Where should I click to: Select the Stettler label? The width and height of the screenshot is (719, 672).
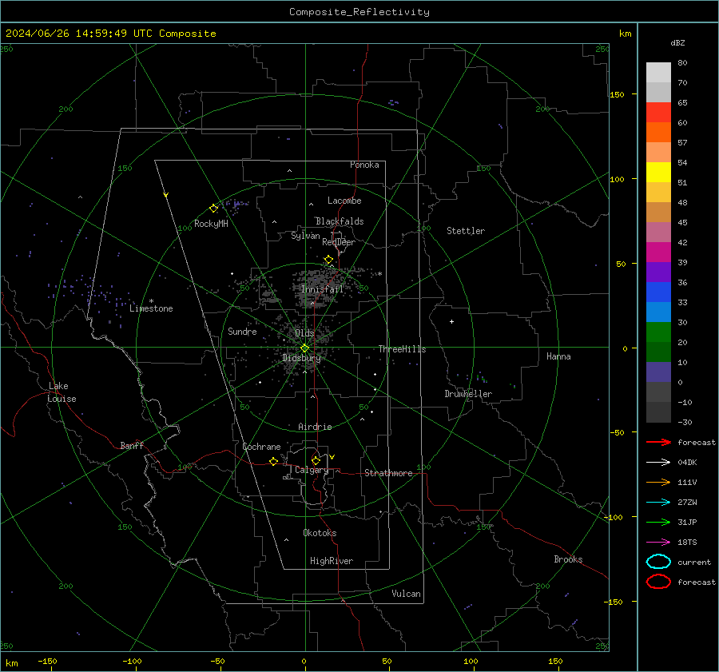coord(466,231)
